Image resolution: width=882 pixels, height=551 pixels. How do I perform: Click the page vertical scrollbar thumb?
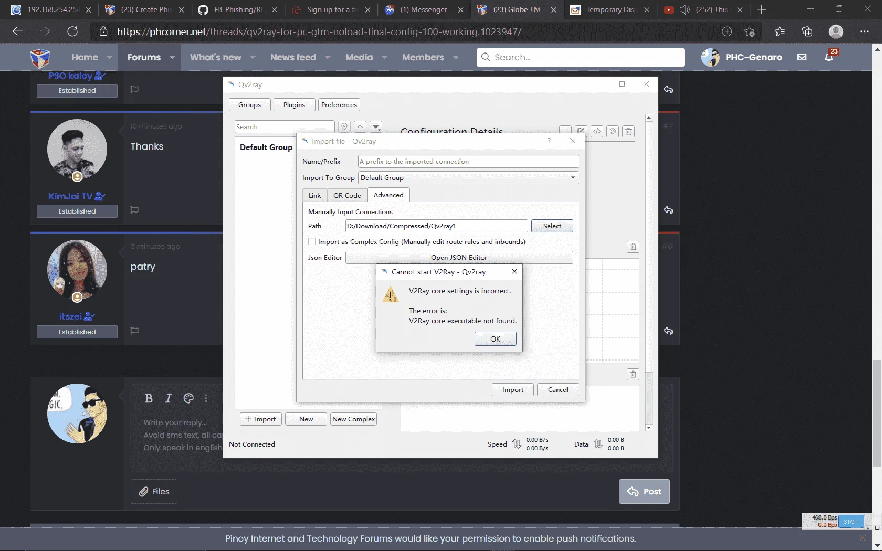[877, 414]
